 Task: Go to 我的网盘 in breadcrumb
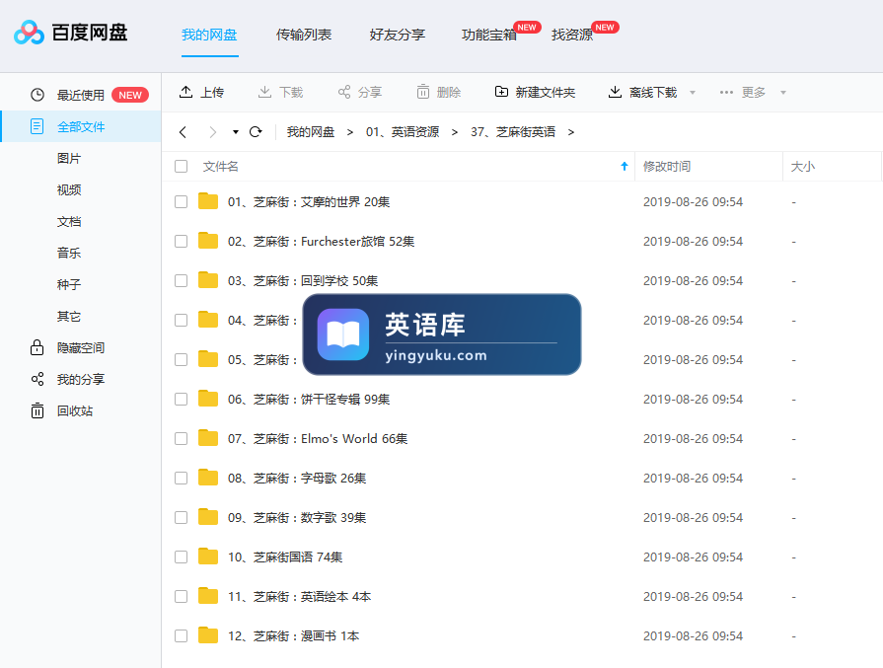[311, 132]
